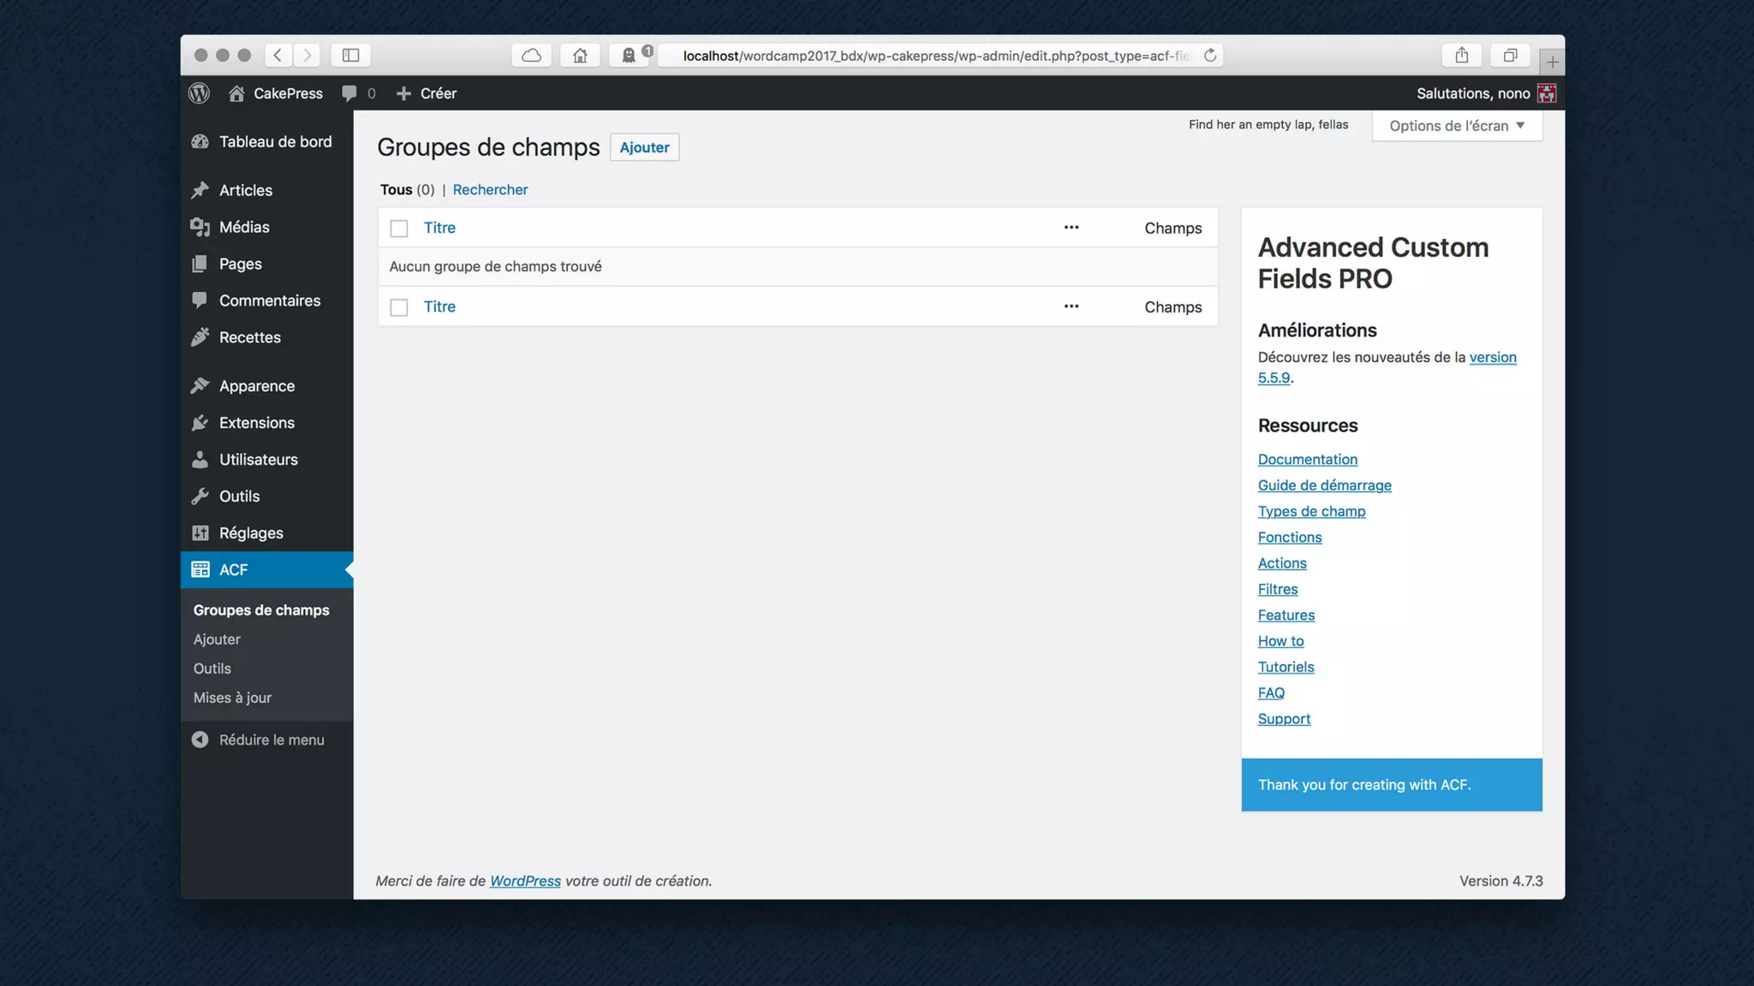Click the browser home icon
Screen dimensions: 1754x986
tap(580, 56)
